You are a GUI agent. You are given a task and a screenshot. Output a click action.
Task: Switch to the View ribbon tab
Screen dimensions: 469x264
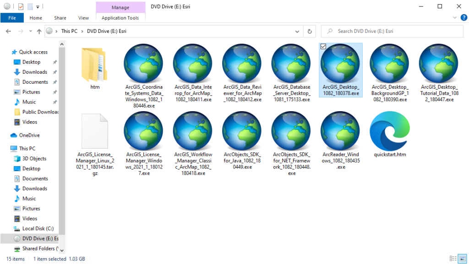pos(83,18)
